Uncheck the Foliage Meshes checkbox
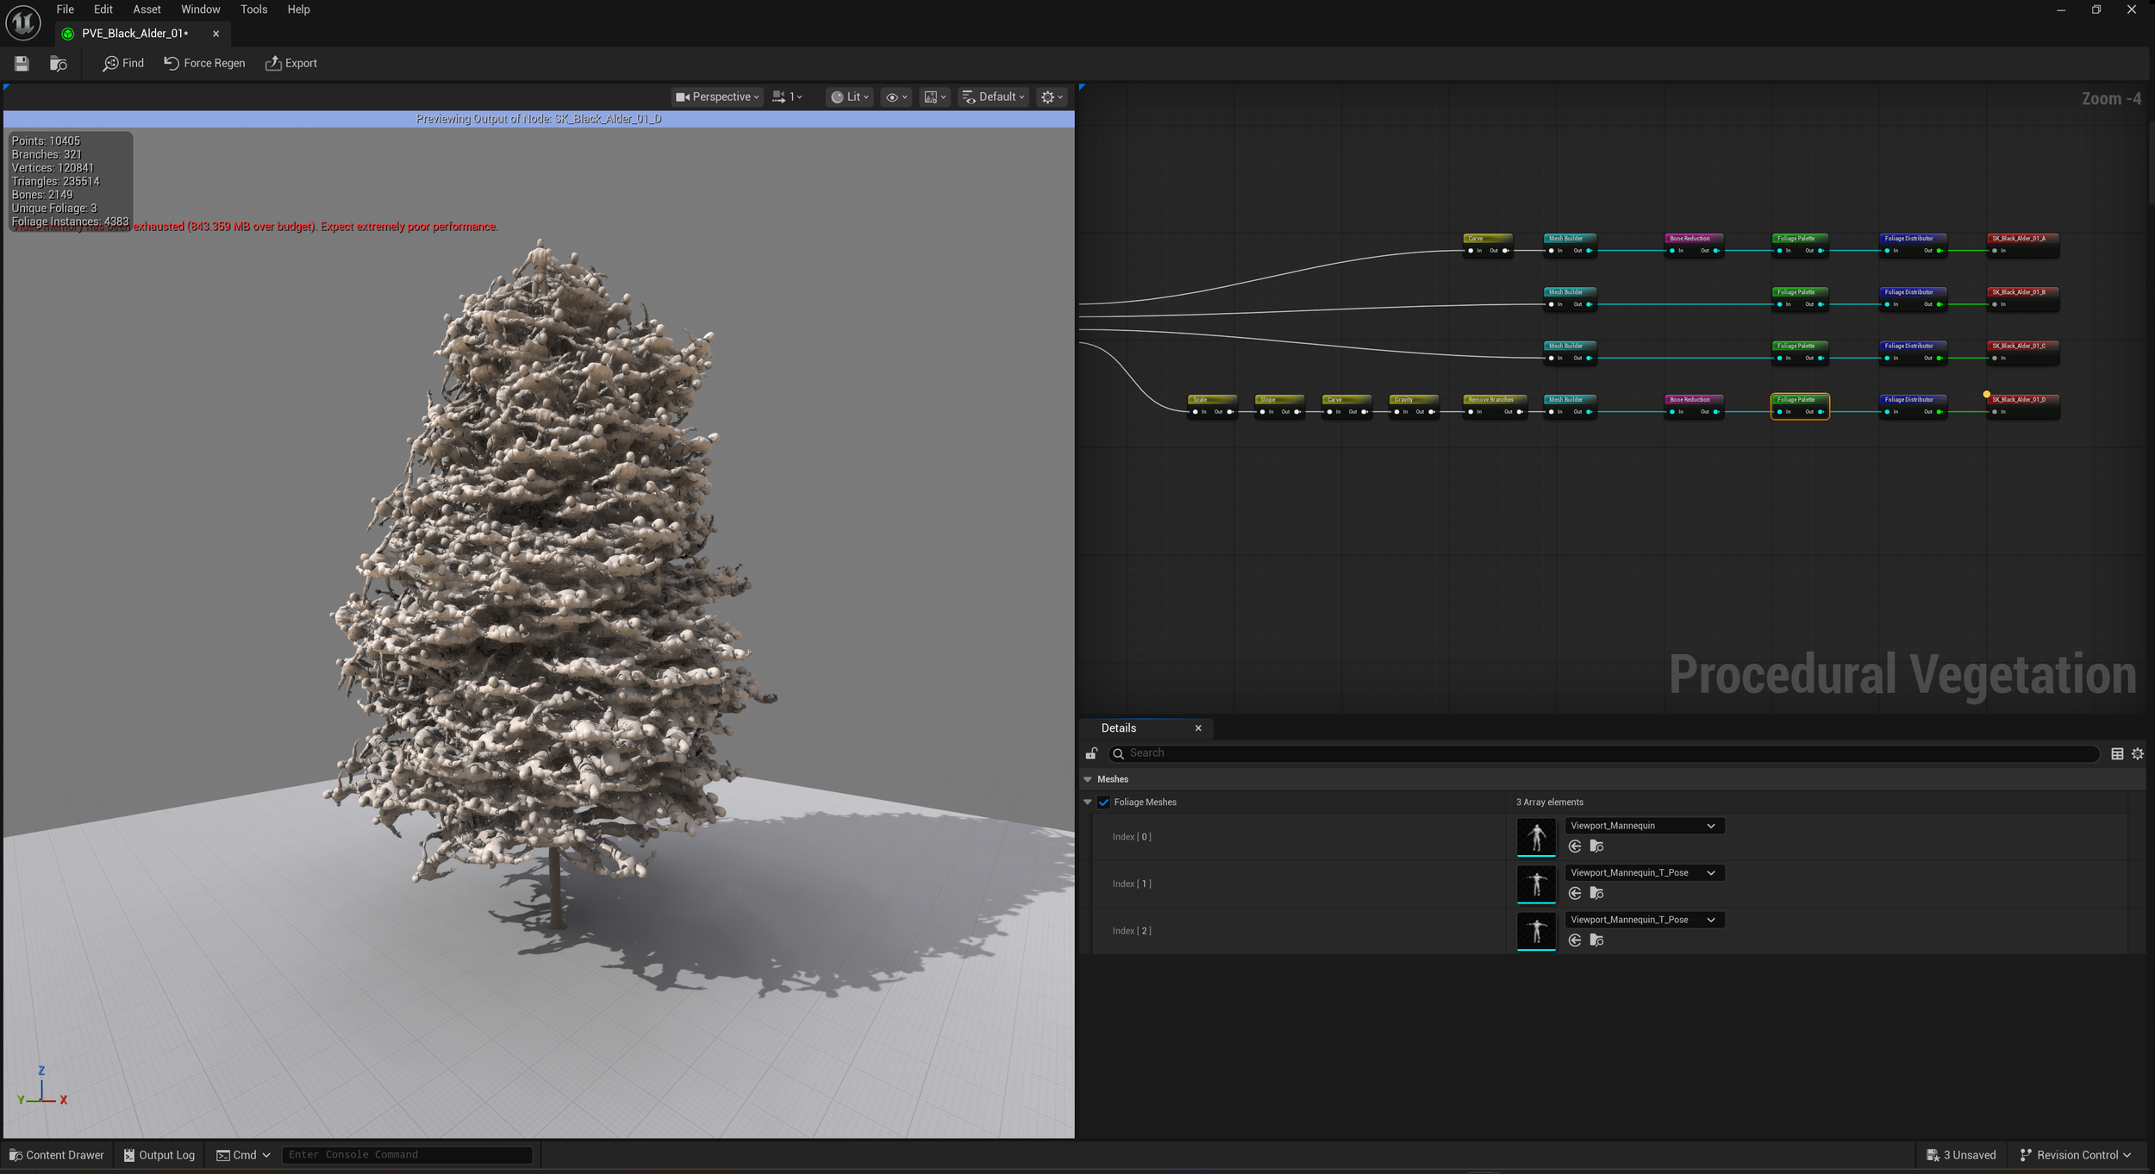 [x=1103, y=802]
